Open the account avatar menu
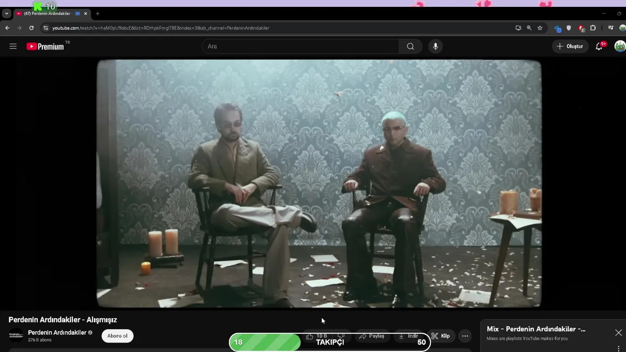 [x=620, y=46]
